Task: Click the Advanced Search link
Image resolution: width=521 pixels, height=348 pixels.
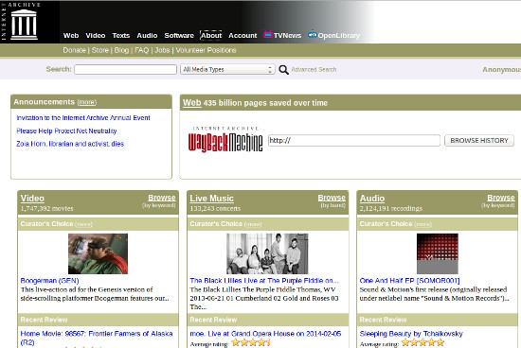Action: 314,69
